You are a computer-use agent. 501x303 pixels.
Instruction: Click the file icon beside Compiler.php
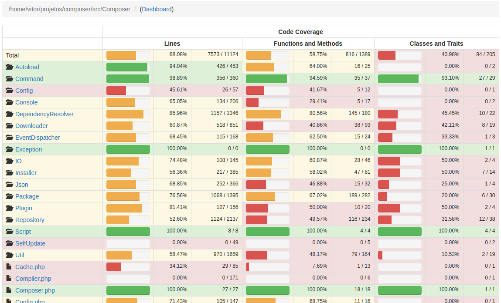coord(9,279)
